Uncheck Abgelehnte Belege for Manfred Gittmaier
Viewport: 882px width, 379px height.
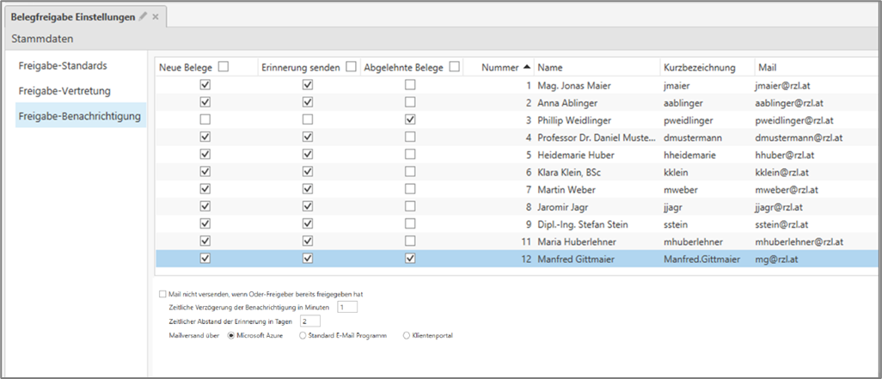[410, 258]
